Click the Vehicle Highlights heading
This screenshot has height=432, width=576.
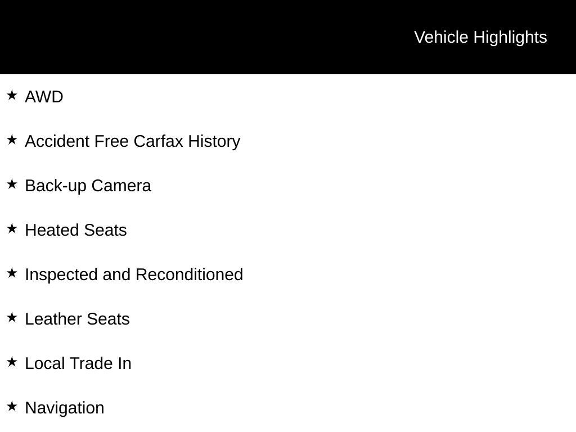pyautogui.click(x=480, y=37)
